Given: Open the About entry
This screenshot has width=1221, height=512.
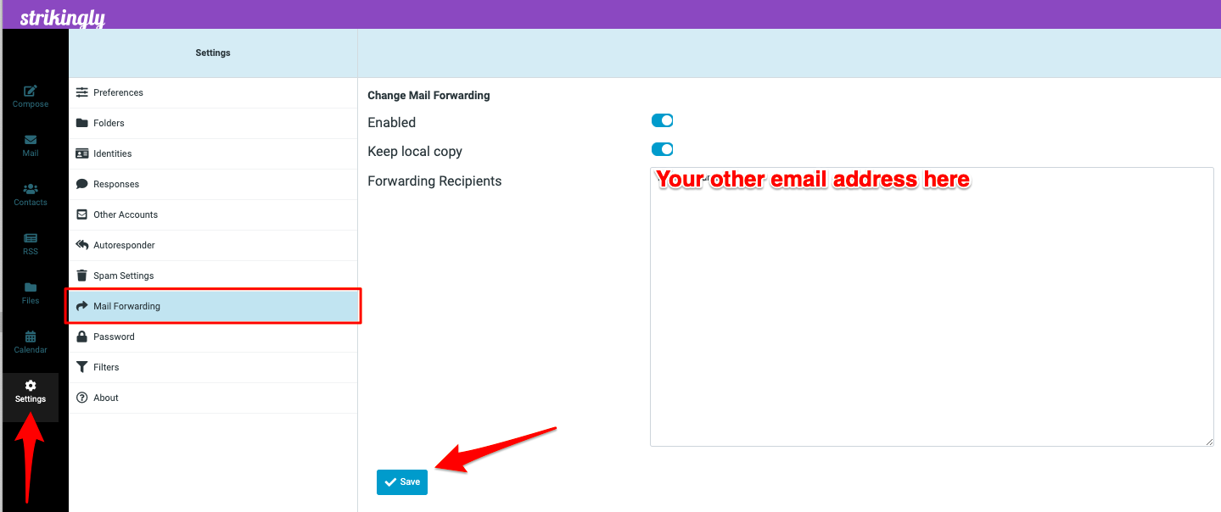Looking at the screenshot, I should click(x=213, y=398).
